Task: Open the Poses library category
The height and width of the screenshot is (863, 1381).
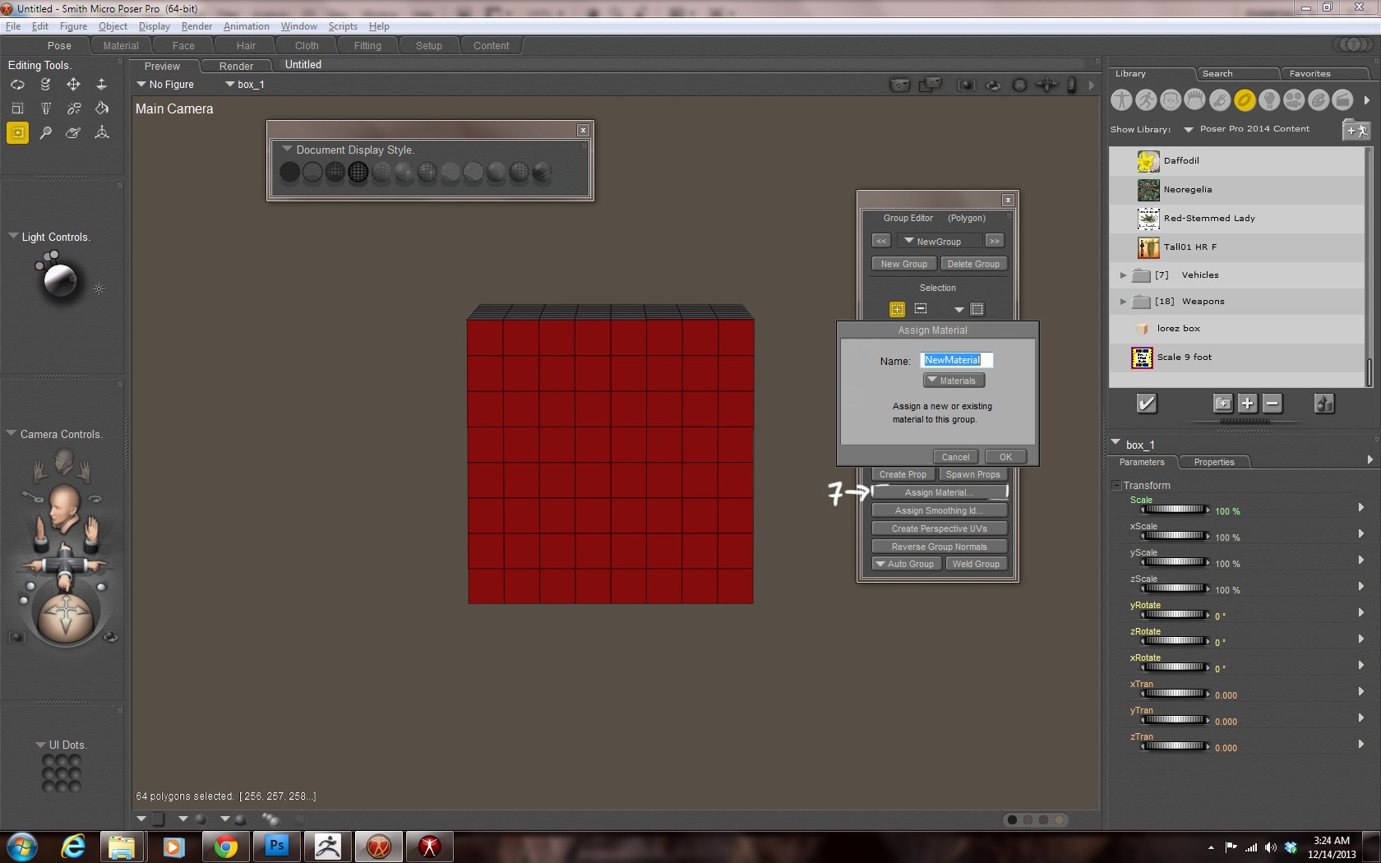Action: tap(1146, 100)
